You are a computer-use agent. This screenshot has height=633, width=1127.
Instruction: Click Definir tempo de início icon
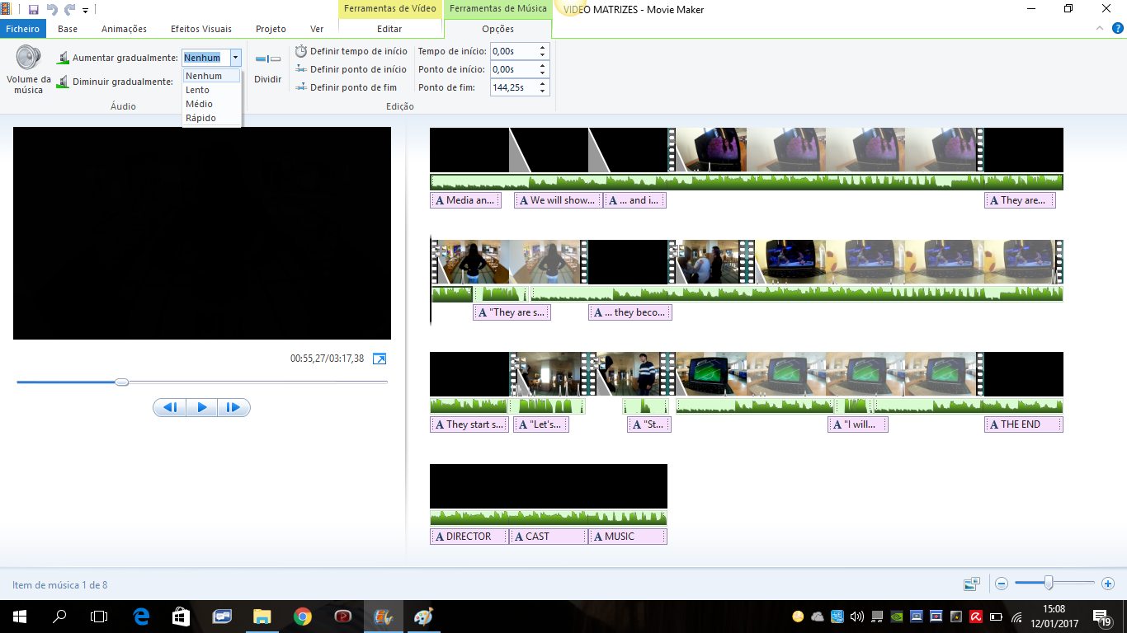(301, 51)
